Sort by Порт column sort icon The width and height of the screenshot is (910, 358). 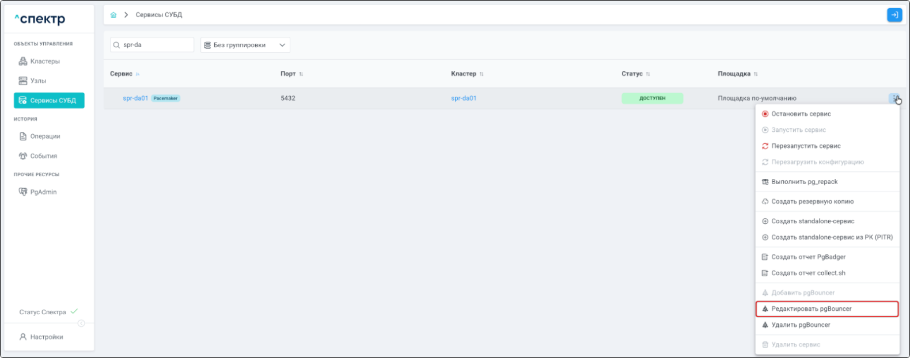coord(301,74)
